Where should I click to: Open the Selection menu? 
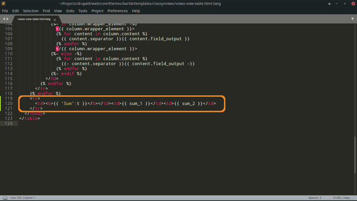coord(31,11)
